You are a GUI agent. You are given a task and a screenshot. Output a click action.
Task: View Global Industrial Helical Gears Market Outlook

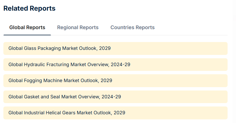(x=67, y=113)
